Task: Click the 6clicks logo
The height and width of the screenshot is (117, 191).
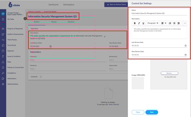Action: pyautogui.click(x=14, y=5)
